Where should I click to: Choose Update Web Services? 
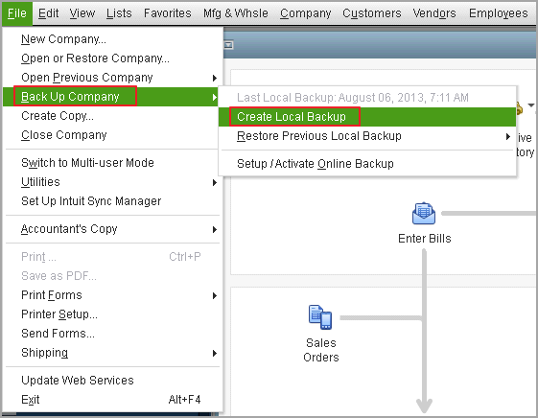point(112,381)
